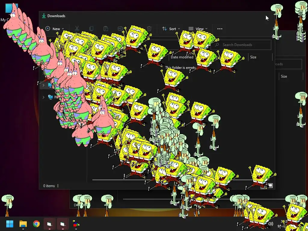Switch to large thumbnails view in status bar
Viewport: 308px width, 231px height.
[x=270, y=185]
